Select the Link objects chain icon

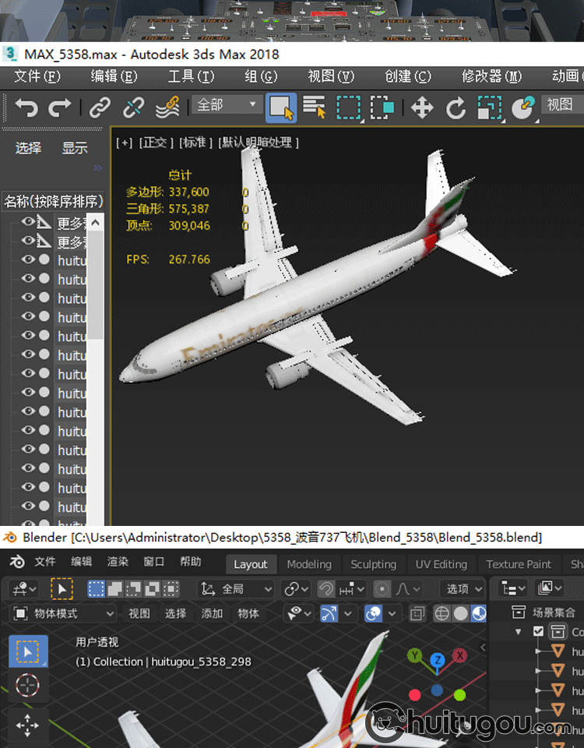tap(100, 107)
